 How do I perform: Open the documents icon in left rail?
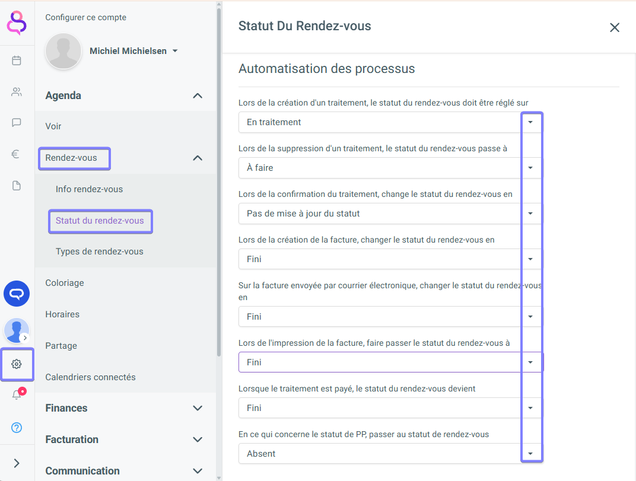pyautogui.click(x=17, y=186)
